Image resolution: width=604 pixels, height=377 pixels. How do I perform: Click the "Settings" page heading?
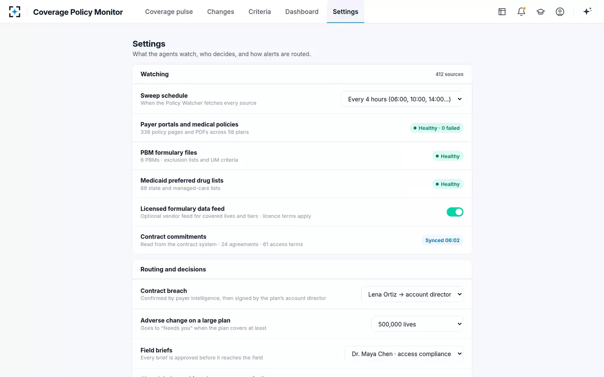pyautogui.click(x=149, y=44)
